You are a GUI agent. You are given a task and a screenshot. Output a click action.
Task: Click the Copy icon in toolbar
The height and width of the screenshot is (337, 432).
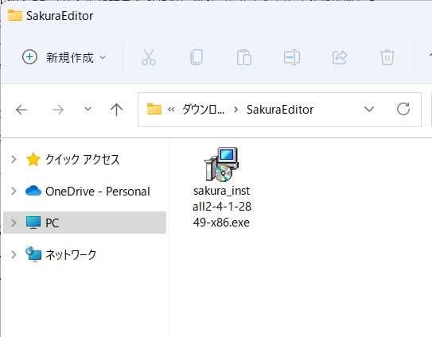(197, 57)
